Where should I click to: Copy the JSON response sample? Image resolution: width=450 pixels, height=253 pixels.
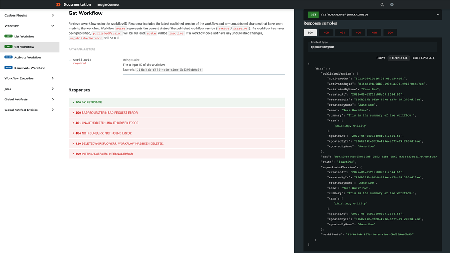coord(381,58)
